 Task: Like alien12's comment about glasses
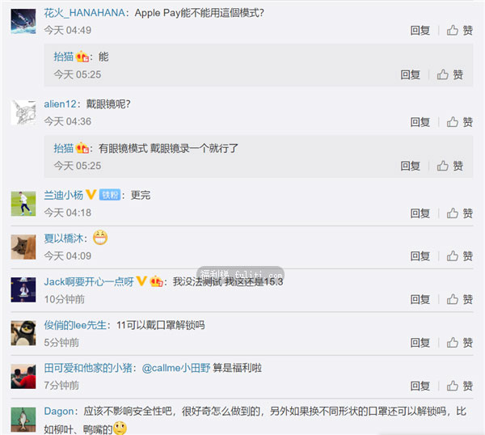tap(459, 122)
